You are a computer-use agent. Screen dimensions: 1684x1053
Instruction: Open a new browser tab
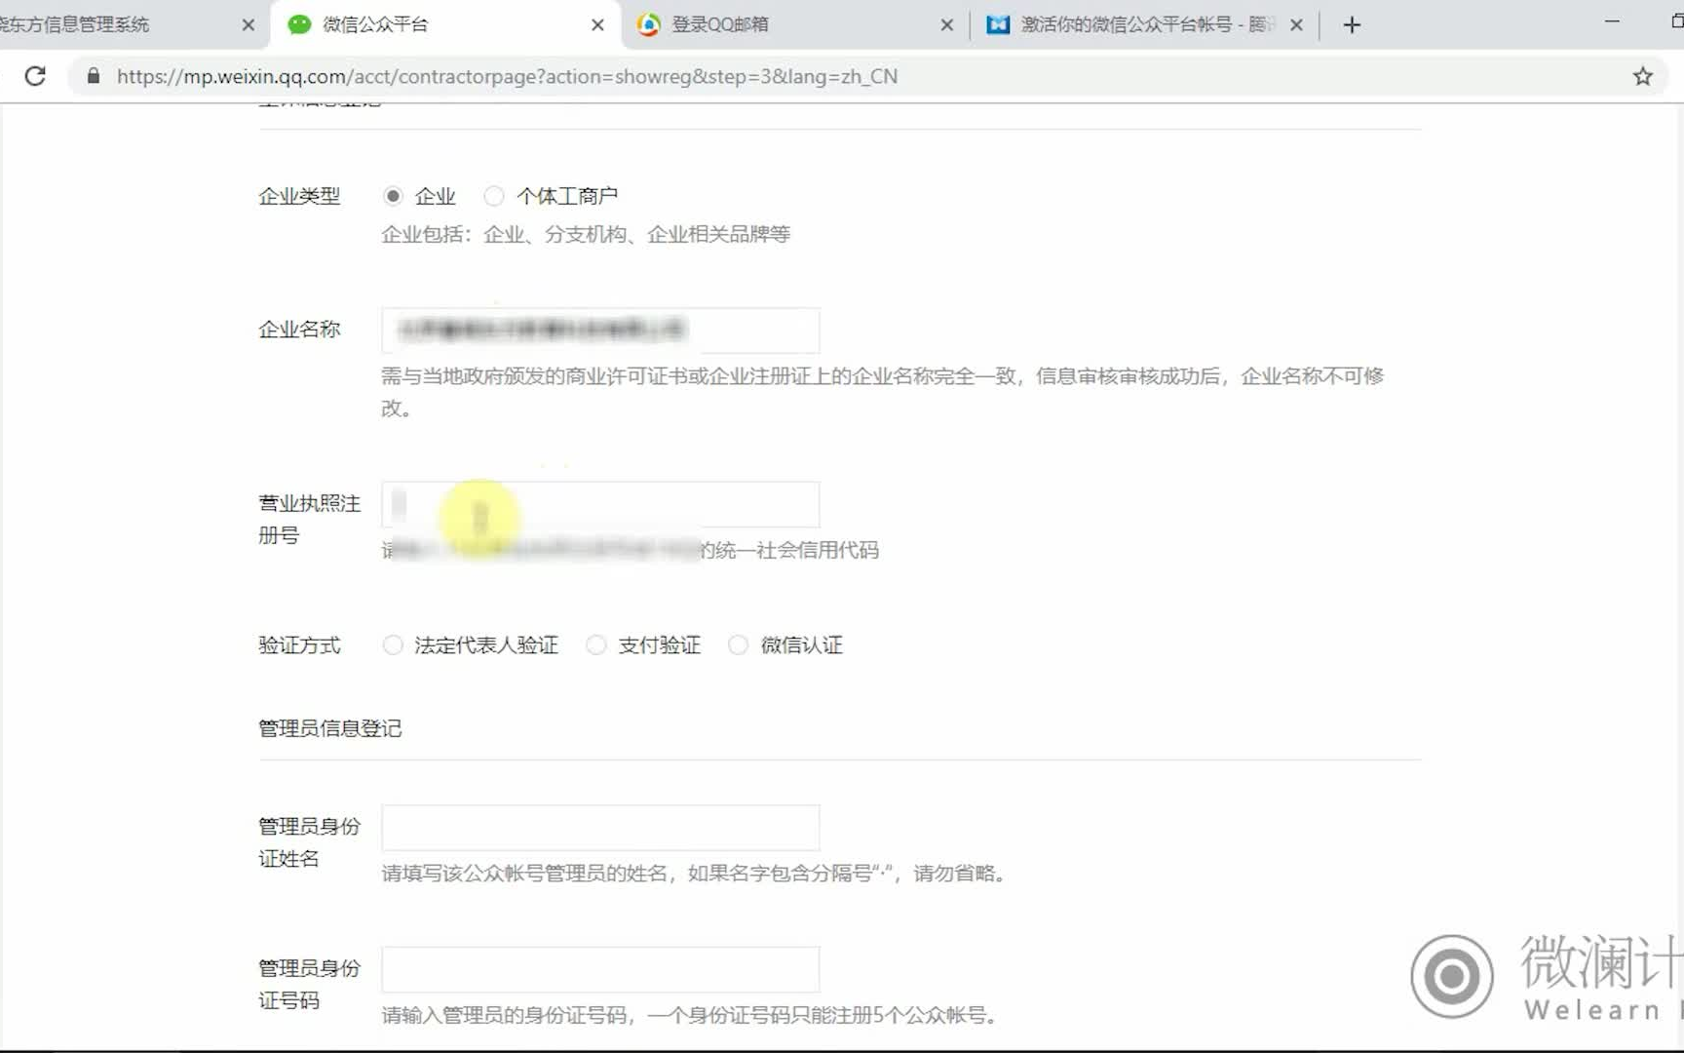click(x=1352, y=25)
